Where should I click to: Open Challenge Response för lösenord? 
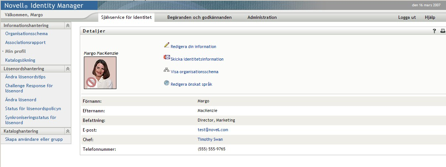29,88
